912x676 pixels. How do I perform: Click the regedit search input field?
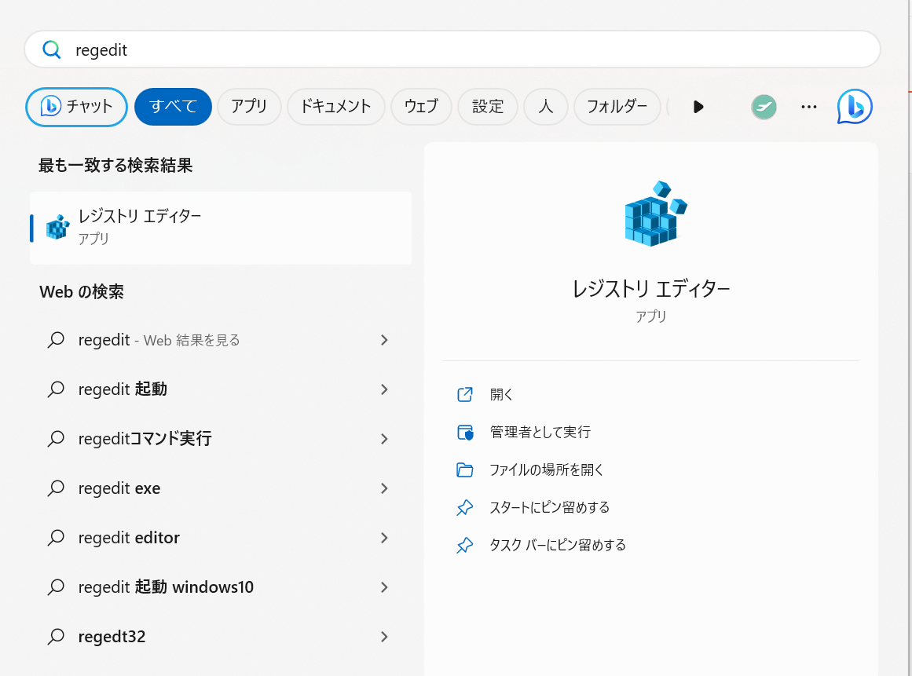[x=452, y=50]
